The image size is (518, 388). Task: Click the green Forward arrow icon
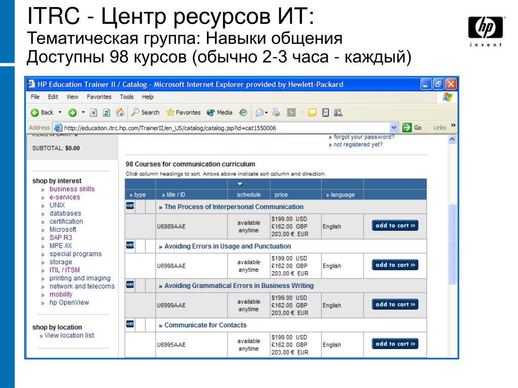(x=72, y=113)
